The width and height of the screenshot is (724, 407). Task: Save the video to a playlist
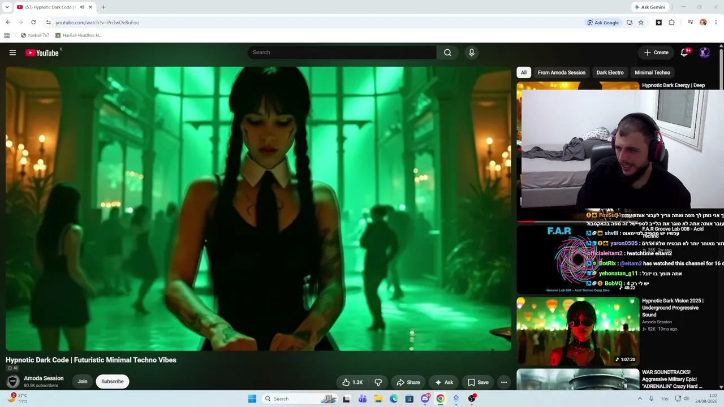point(478,382)
